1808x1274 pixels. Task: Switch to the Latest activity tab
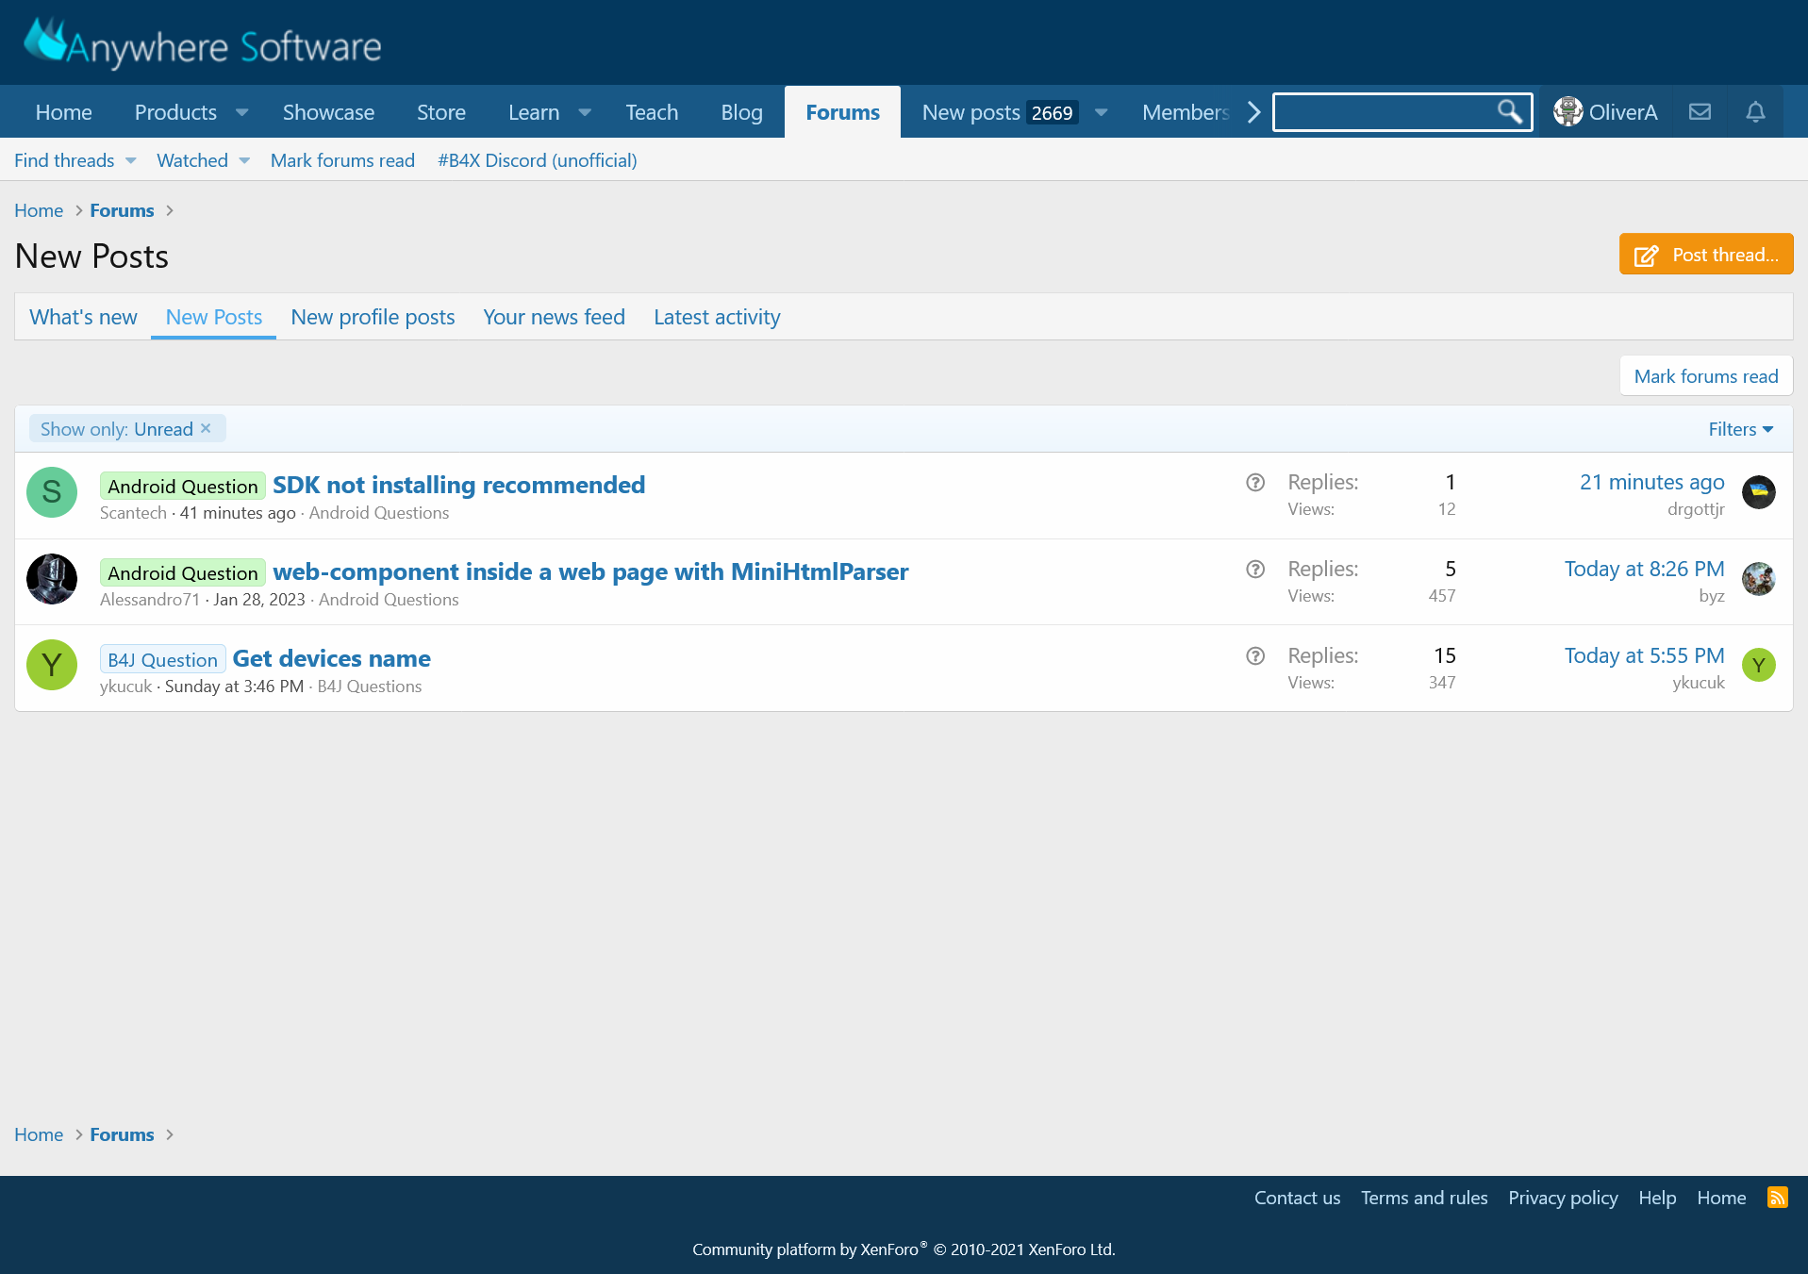pos(716,317)
